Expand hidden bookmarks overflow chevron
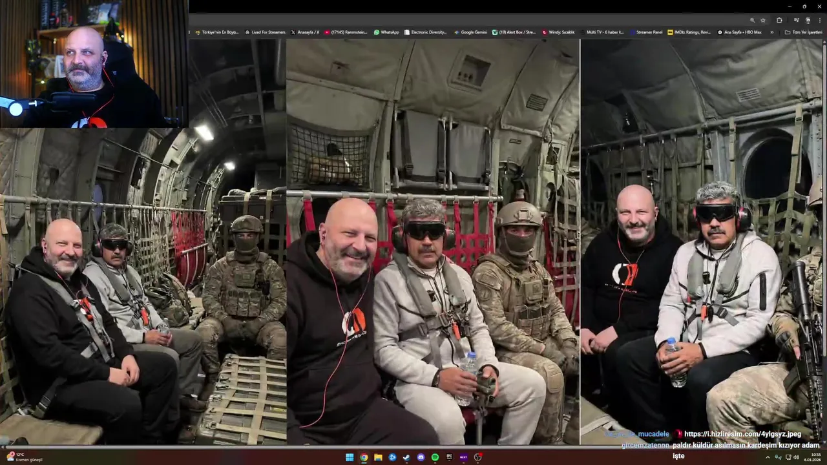This screenshot has width=827, height=465. [771, 32]
